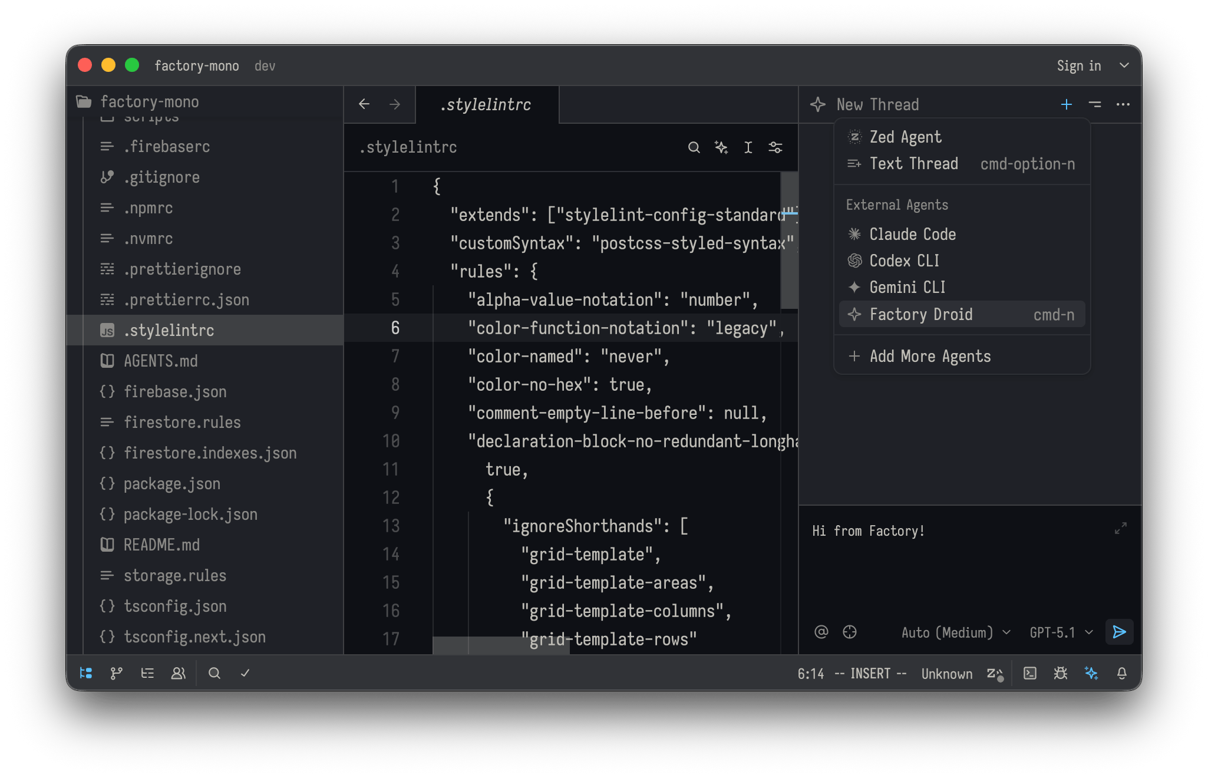Click Add More Agents
The height and width of the screenshot is (778, 1208).
962,356
